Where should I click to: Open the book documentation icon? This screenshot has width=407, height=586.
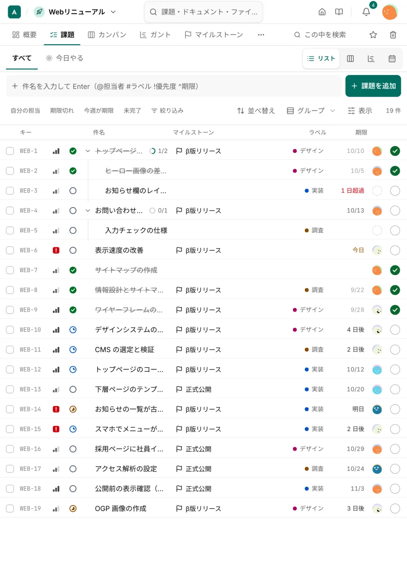[x=339, y=12]
